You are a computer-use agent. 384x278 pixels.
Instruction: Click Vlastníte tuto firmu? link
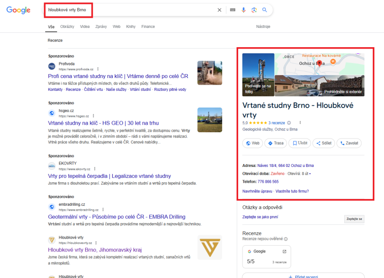pos(292,191)
